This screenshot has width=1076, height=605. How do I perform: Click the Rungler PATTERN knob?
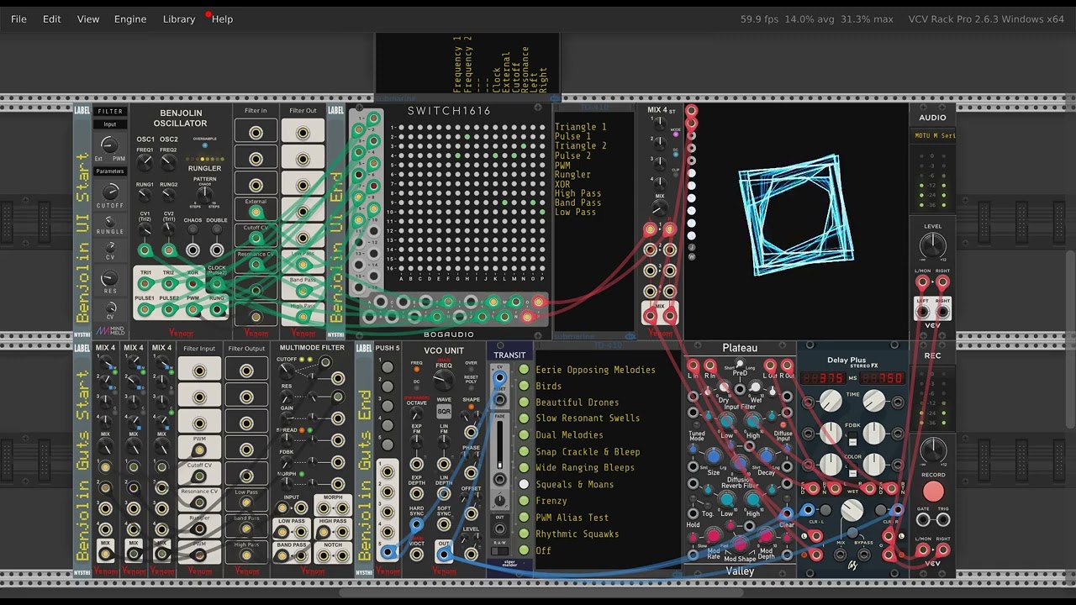[x=204, y=195]
